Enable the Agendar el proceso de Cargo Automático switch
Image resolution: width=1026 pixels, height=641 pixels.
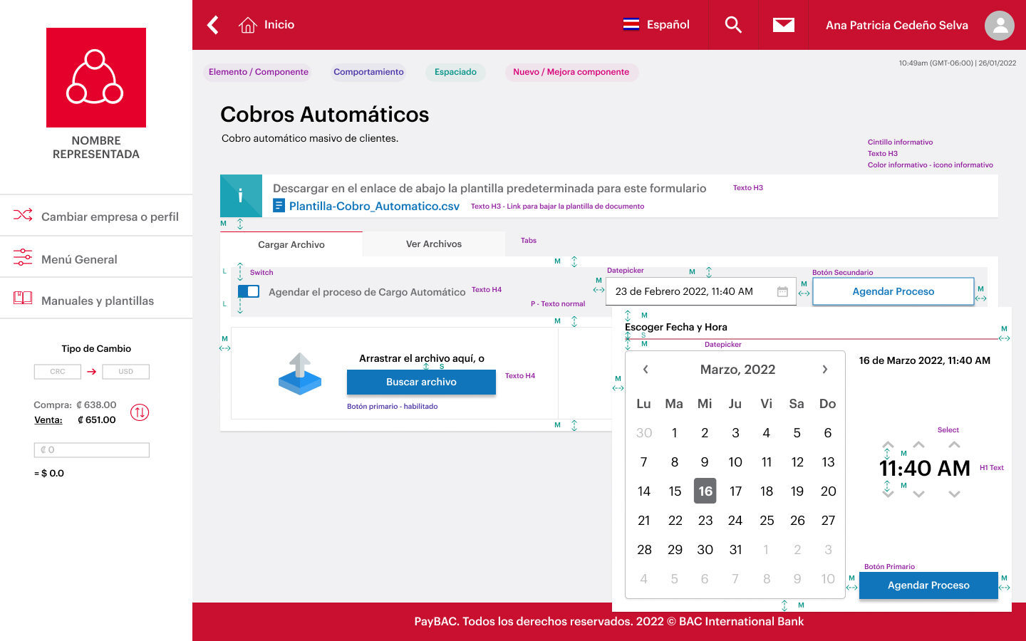pos(249,291)
